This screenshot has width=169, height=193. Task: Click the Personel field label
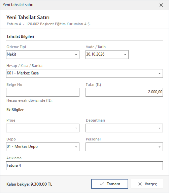(93, 139)
